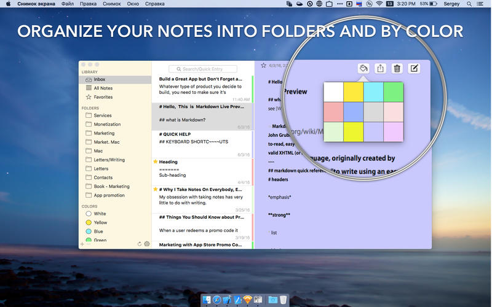The image size is (492, 307).
Task: Delete note with the trash icon
Action: pos(397,68)
